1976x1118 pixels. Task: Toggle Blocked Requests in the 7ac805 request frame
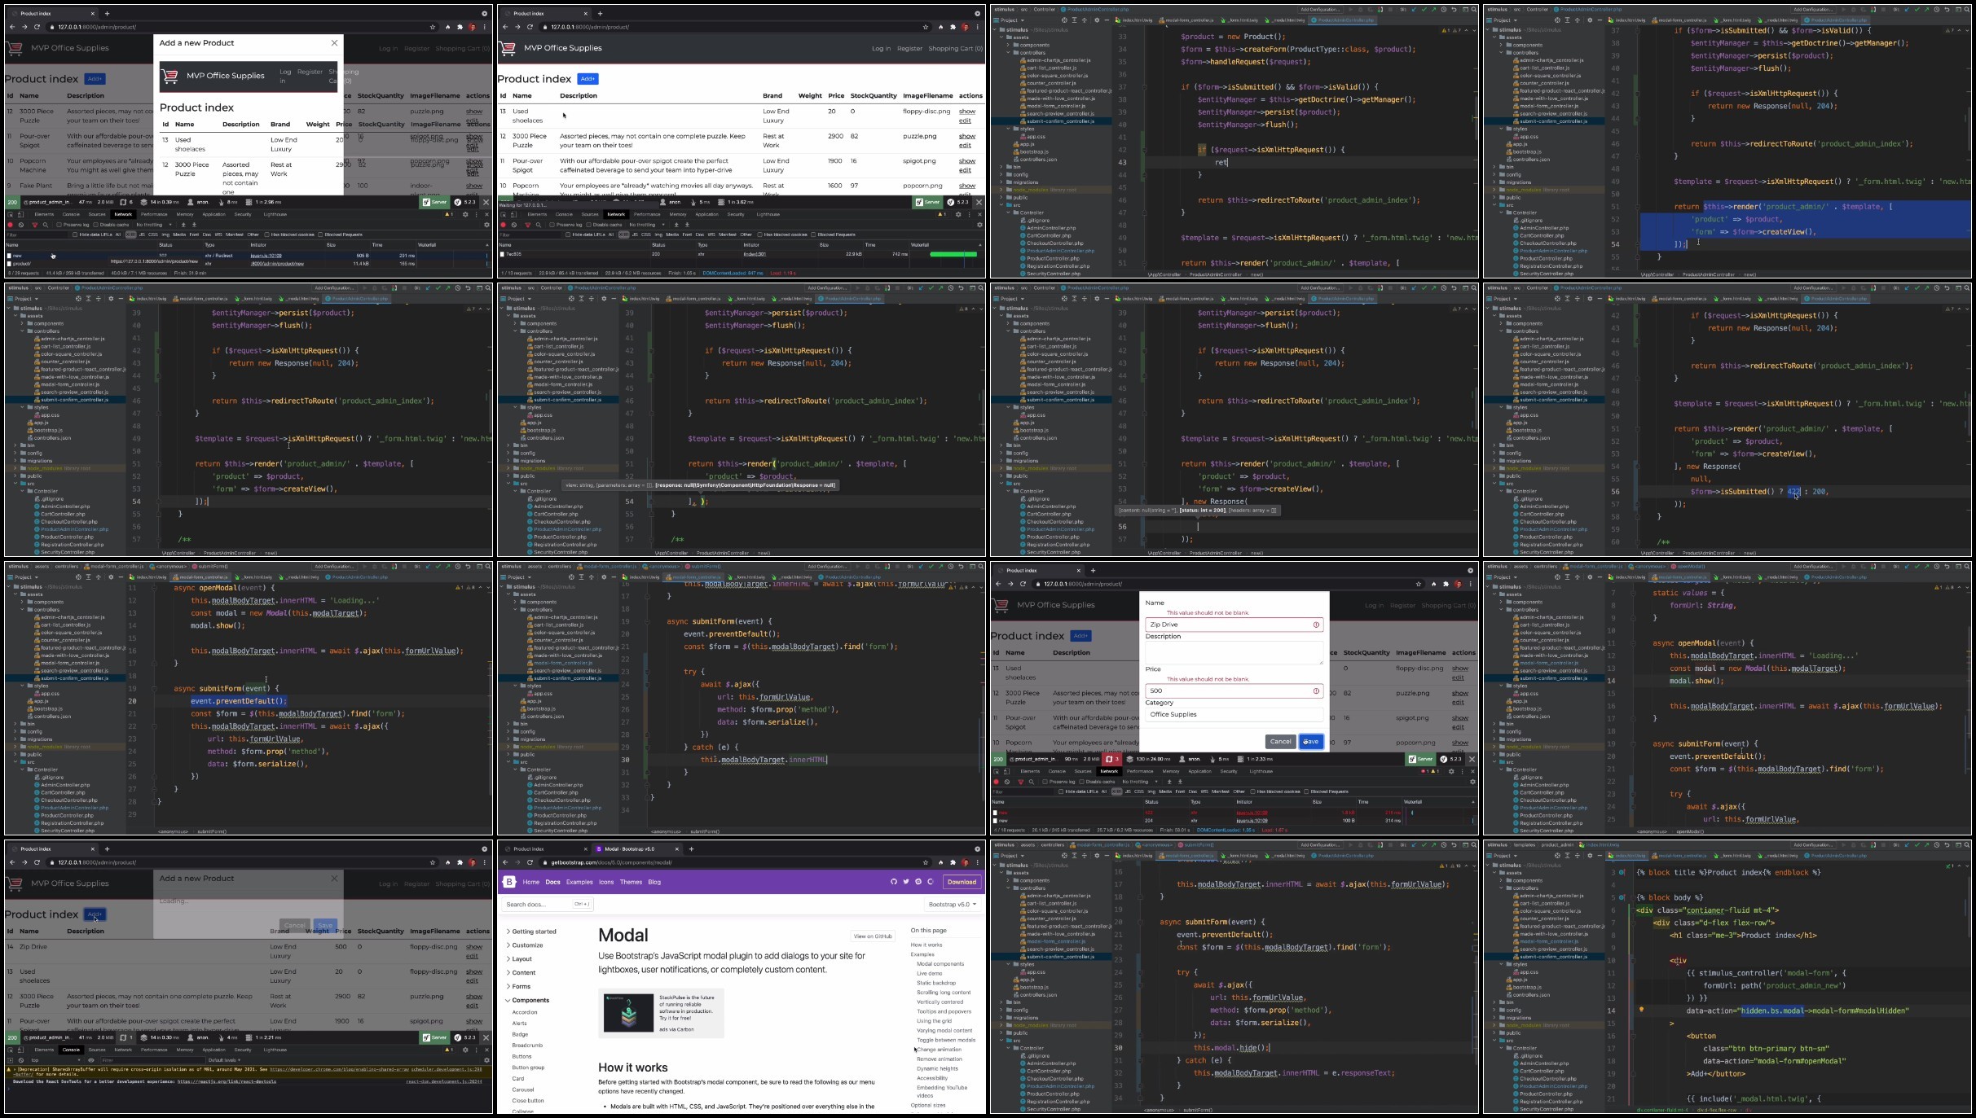tap(813, 235)
